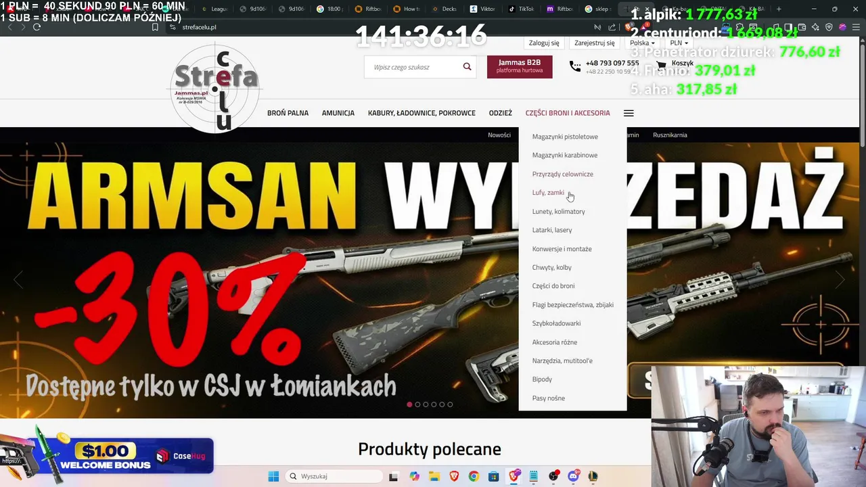Screen dimensions: 866x487
Task: Select Narzędzia, multitool'e entry
Action: click(x=562, y=361)
